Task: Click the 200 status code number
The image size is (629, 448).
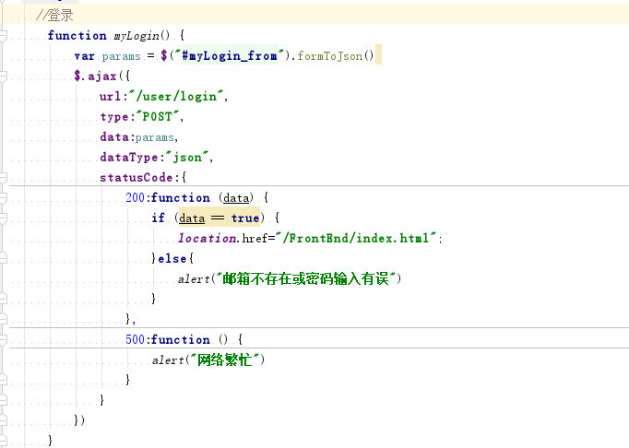Action: pyautogui.click(x=135, y=198)
